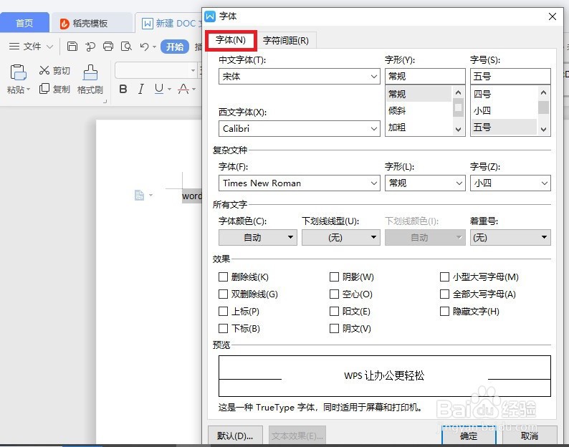Open complex script size 字号(Z) dropdown
Screen dimensions: 569x447
coord(510,183)
